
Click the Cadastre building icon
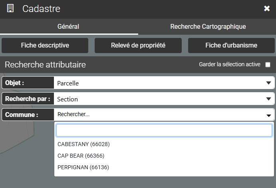click(x=11, y=8)
